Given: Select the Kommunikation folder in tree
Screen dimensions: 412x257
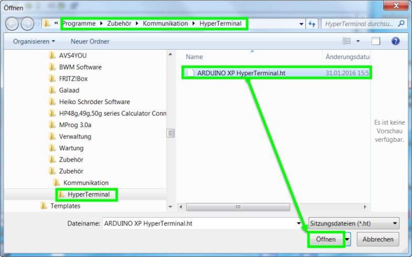Looking at the screenshot, I should [x=86, y=183].
